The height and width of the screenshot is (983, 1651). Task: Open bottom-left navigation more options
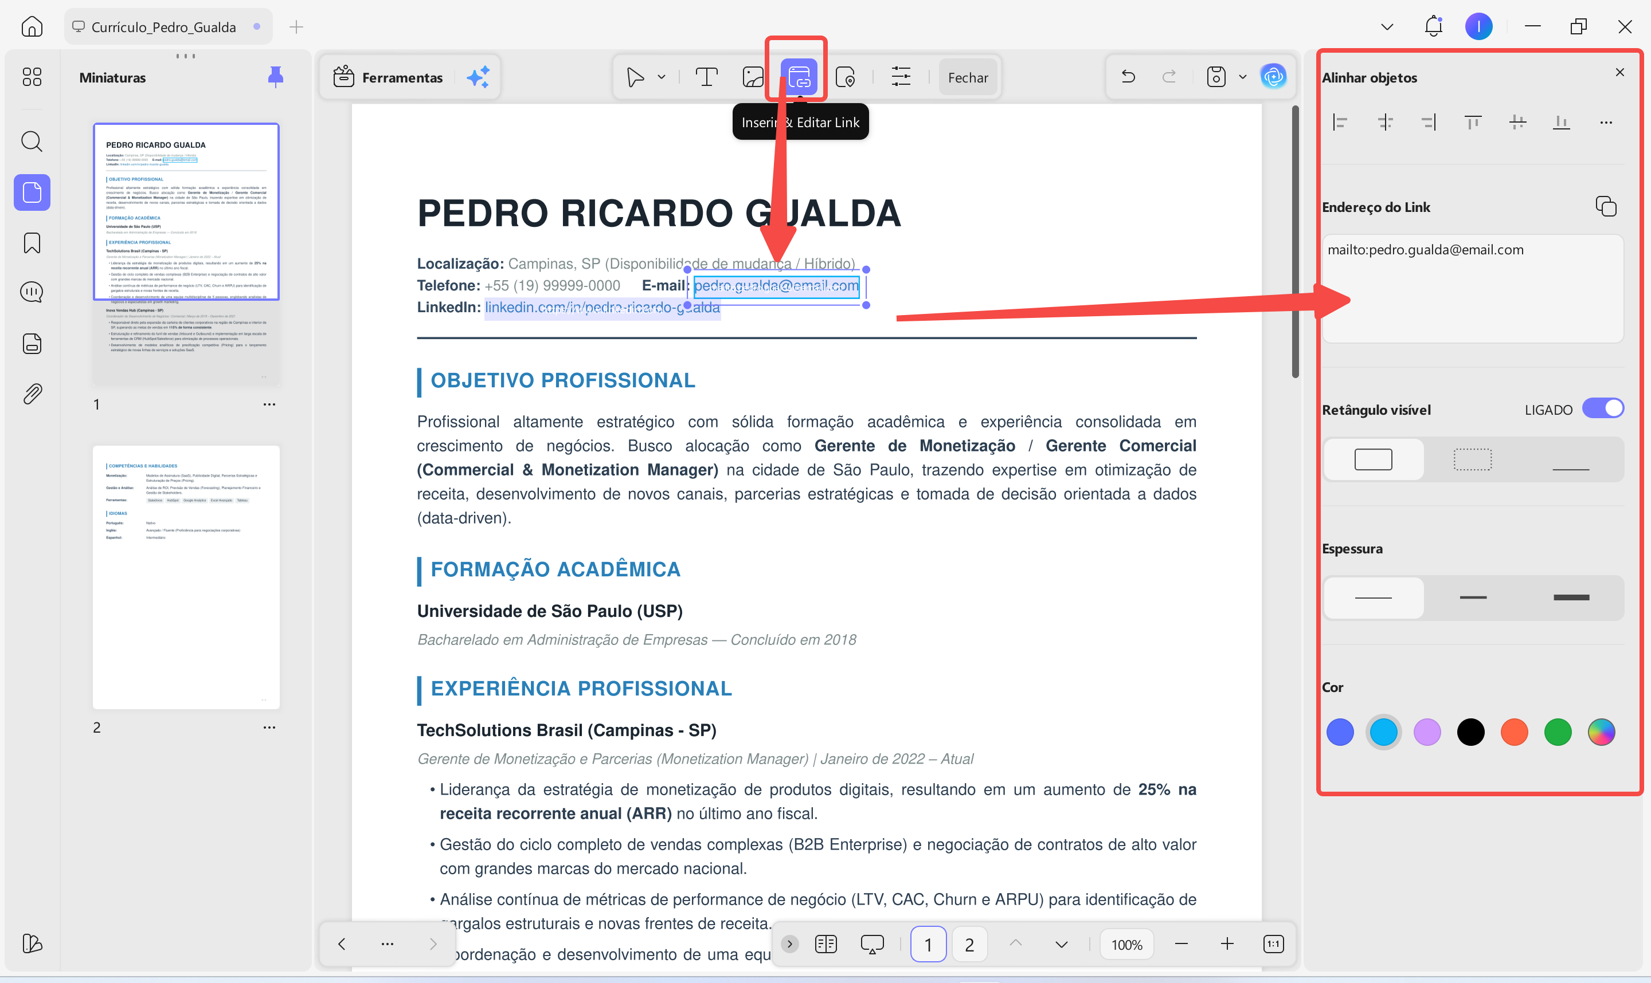point(388,944)
